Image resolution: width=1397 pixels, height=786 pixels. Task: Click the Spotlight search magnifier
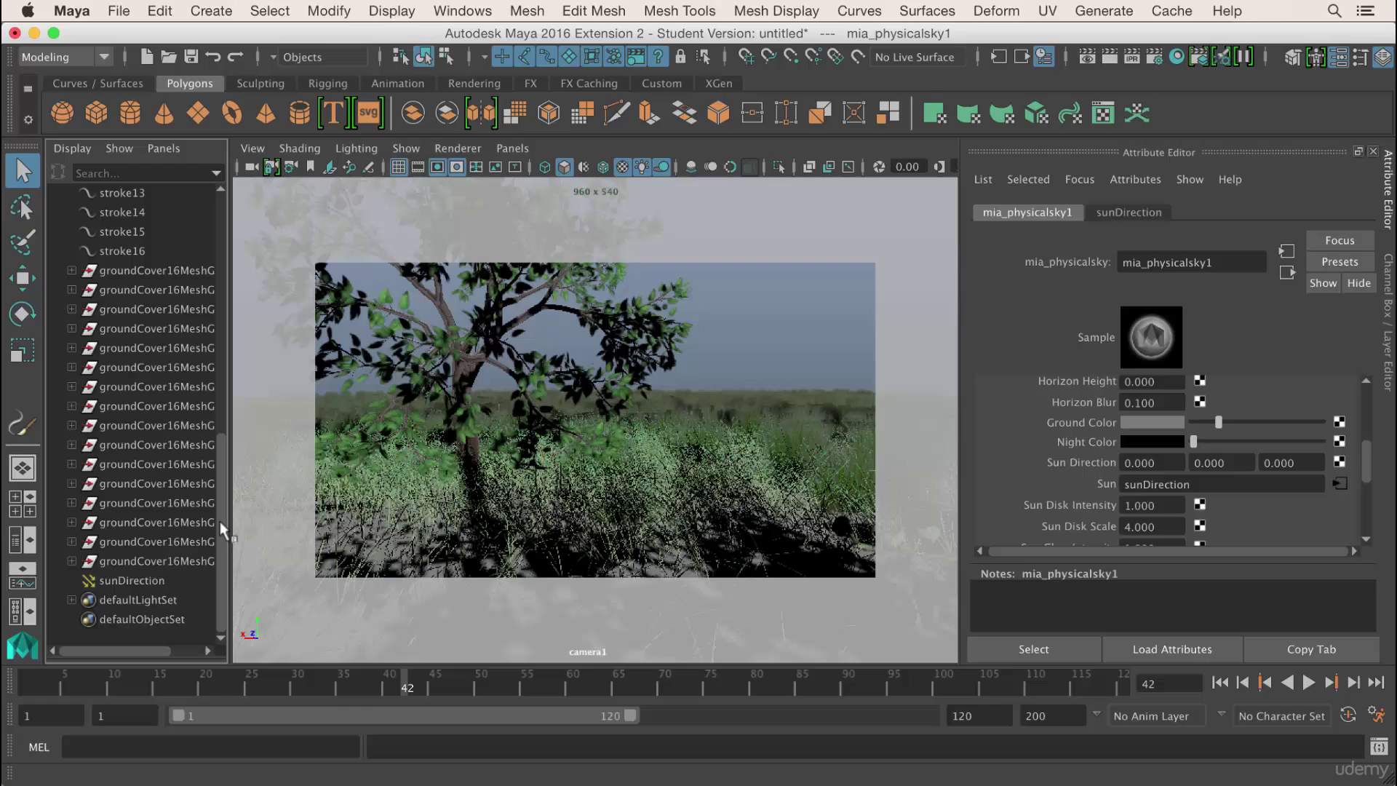pyautogui.click(x=1334, y=11)
